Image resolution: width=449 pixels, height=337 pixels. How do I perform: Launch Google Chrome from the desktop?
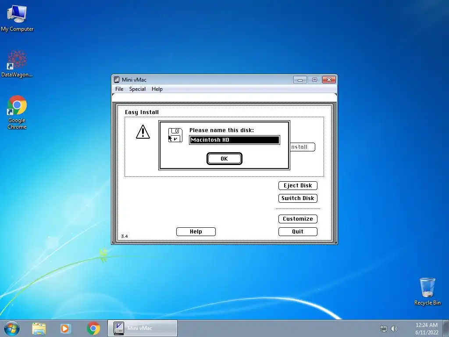(17, 112)
